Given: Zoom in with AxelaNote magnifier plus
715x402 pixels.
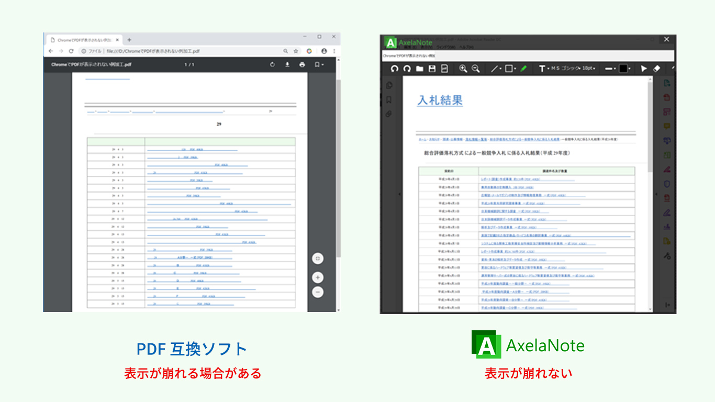Looking at the screenshot, I should tap(463, 69).
